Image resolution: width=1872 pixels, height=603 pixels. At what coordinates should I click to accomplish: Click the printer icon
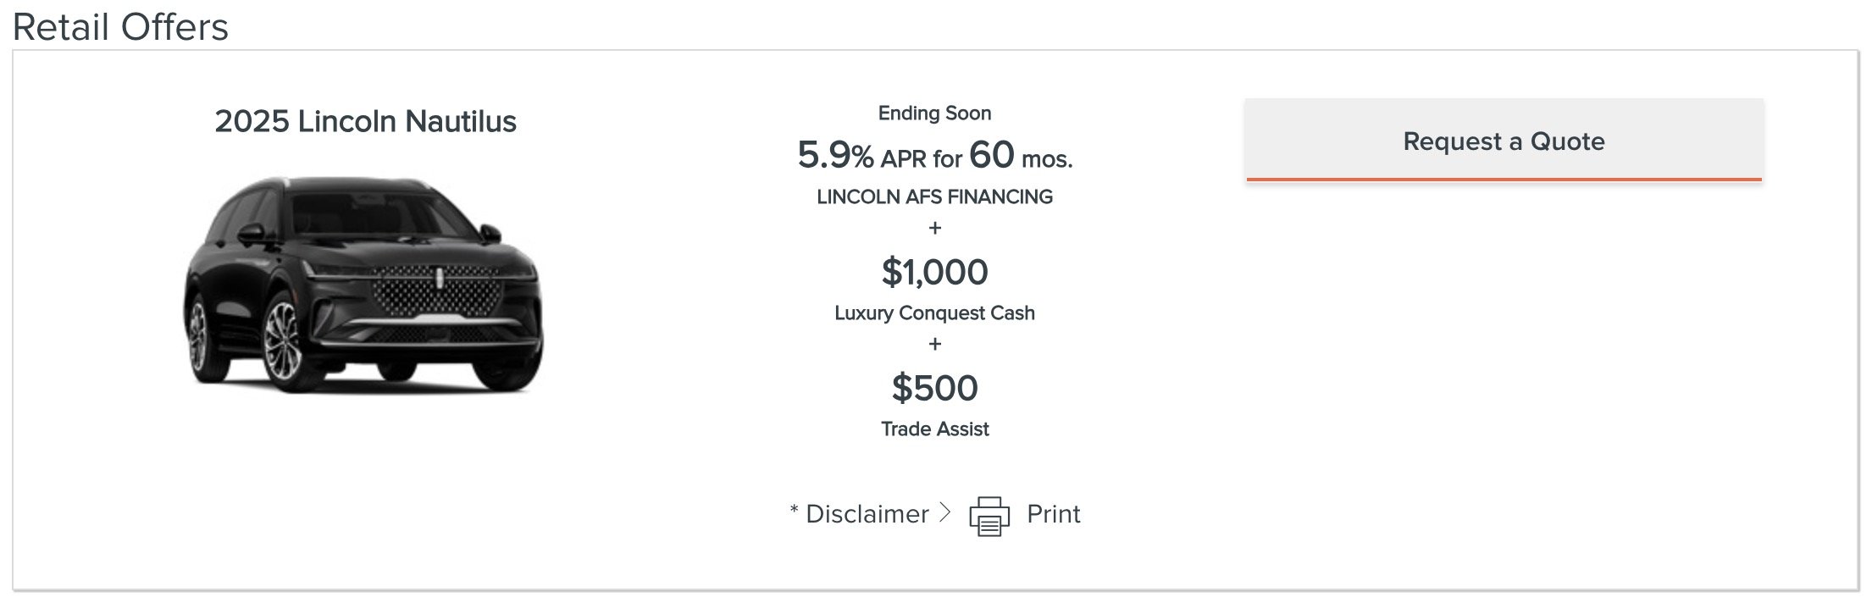point(989,516)
